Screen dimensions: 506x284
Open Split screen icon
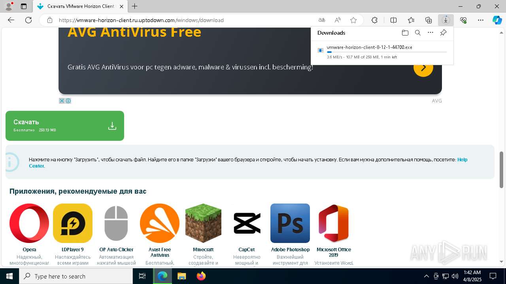coord(393,20)
